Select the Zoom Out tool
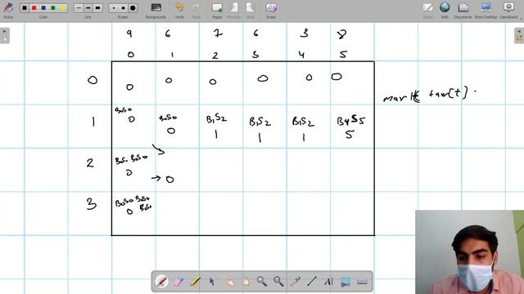The width and height of the screenshot is (524, 294). [x=278, y=282]
